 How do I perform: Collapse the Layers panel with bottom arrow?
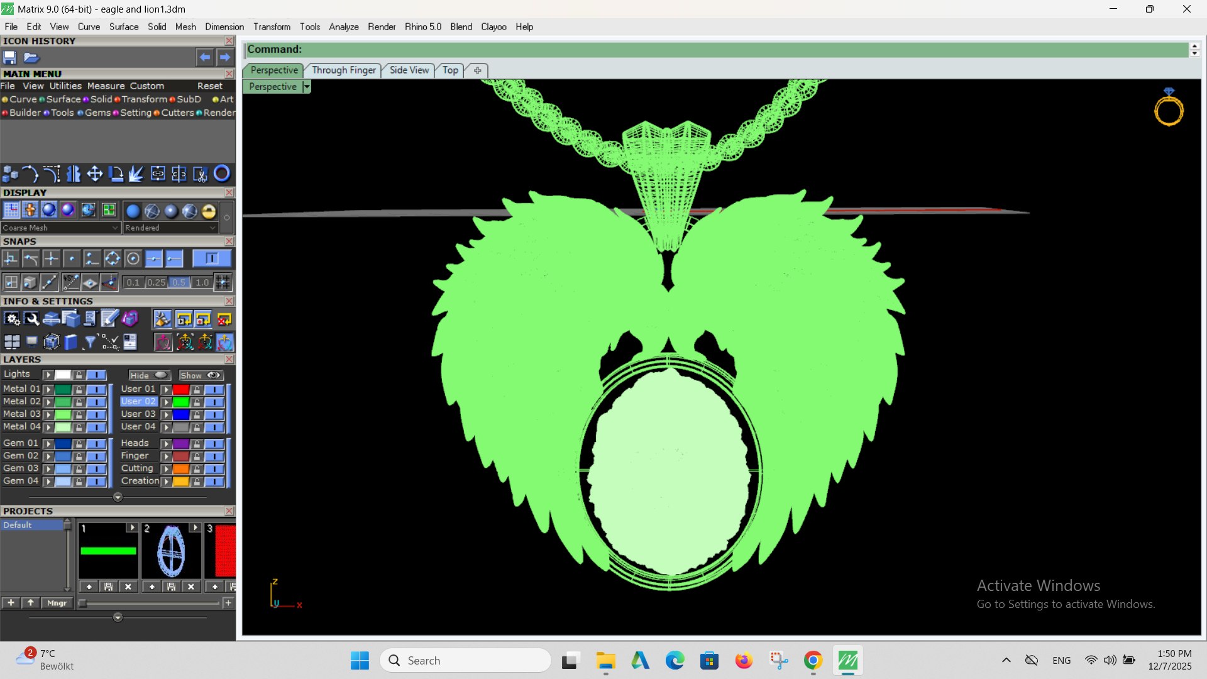[118, 497]
